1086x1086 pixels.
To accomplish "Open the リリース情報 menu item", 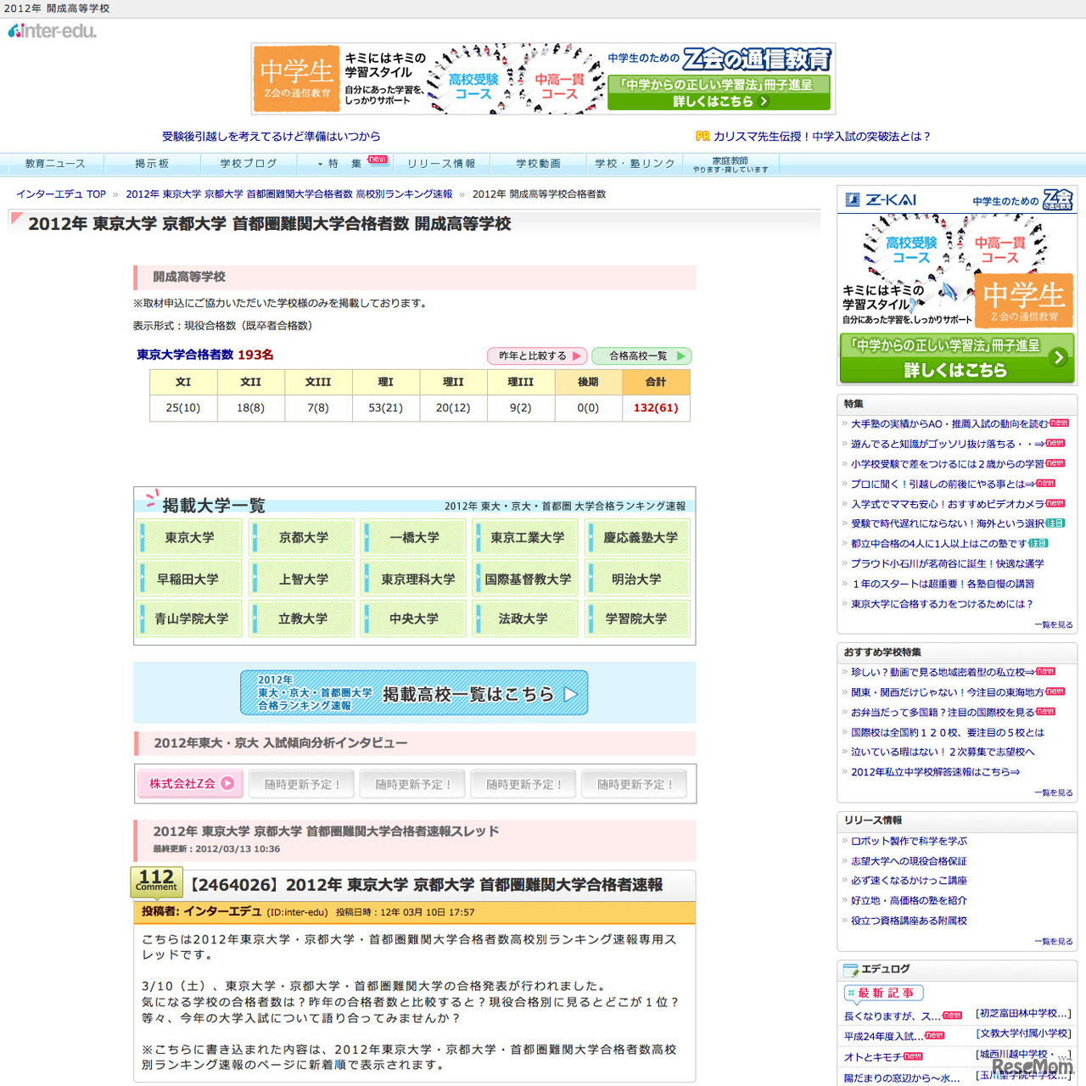I will tap(441, 164).
